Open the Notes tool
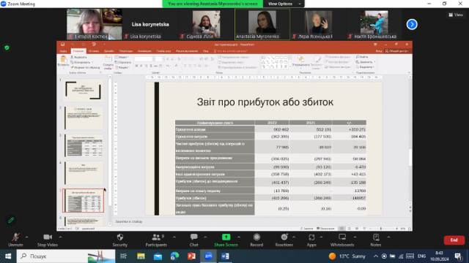The width and height of the screenshot is (469, 263). tap(376, 240)
